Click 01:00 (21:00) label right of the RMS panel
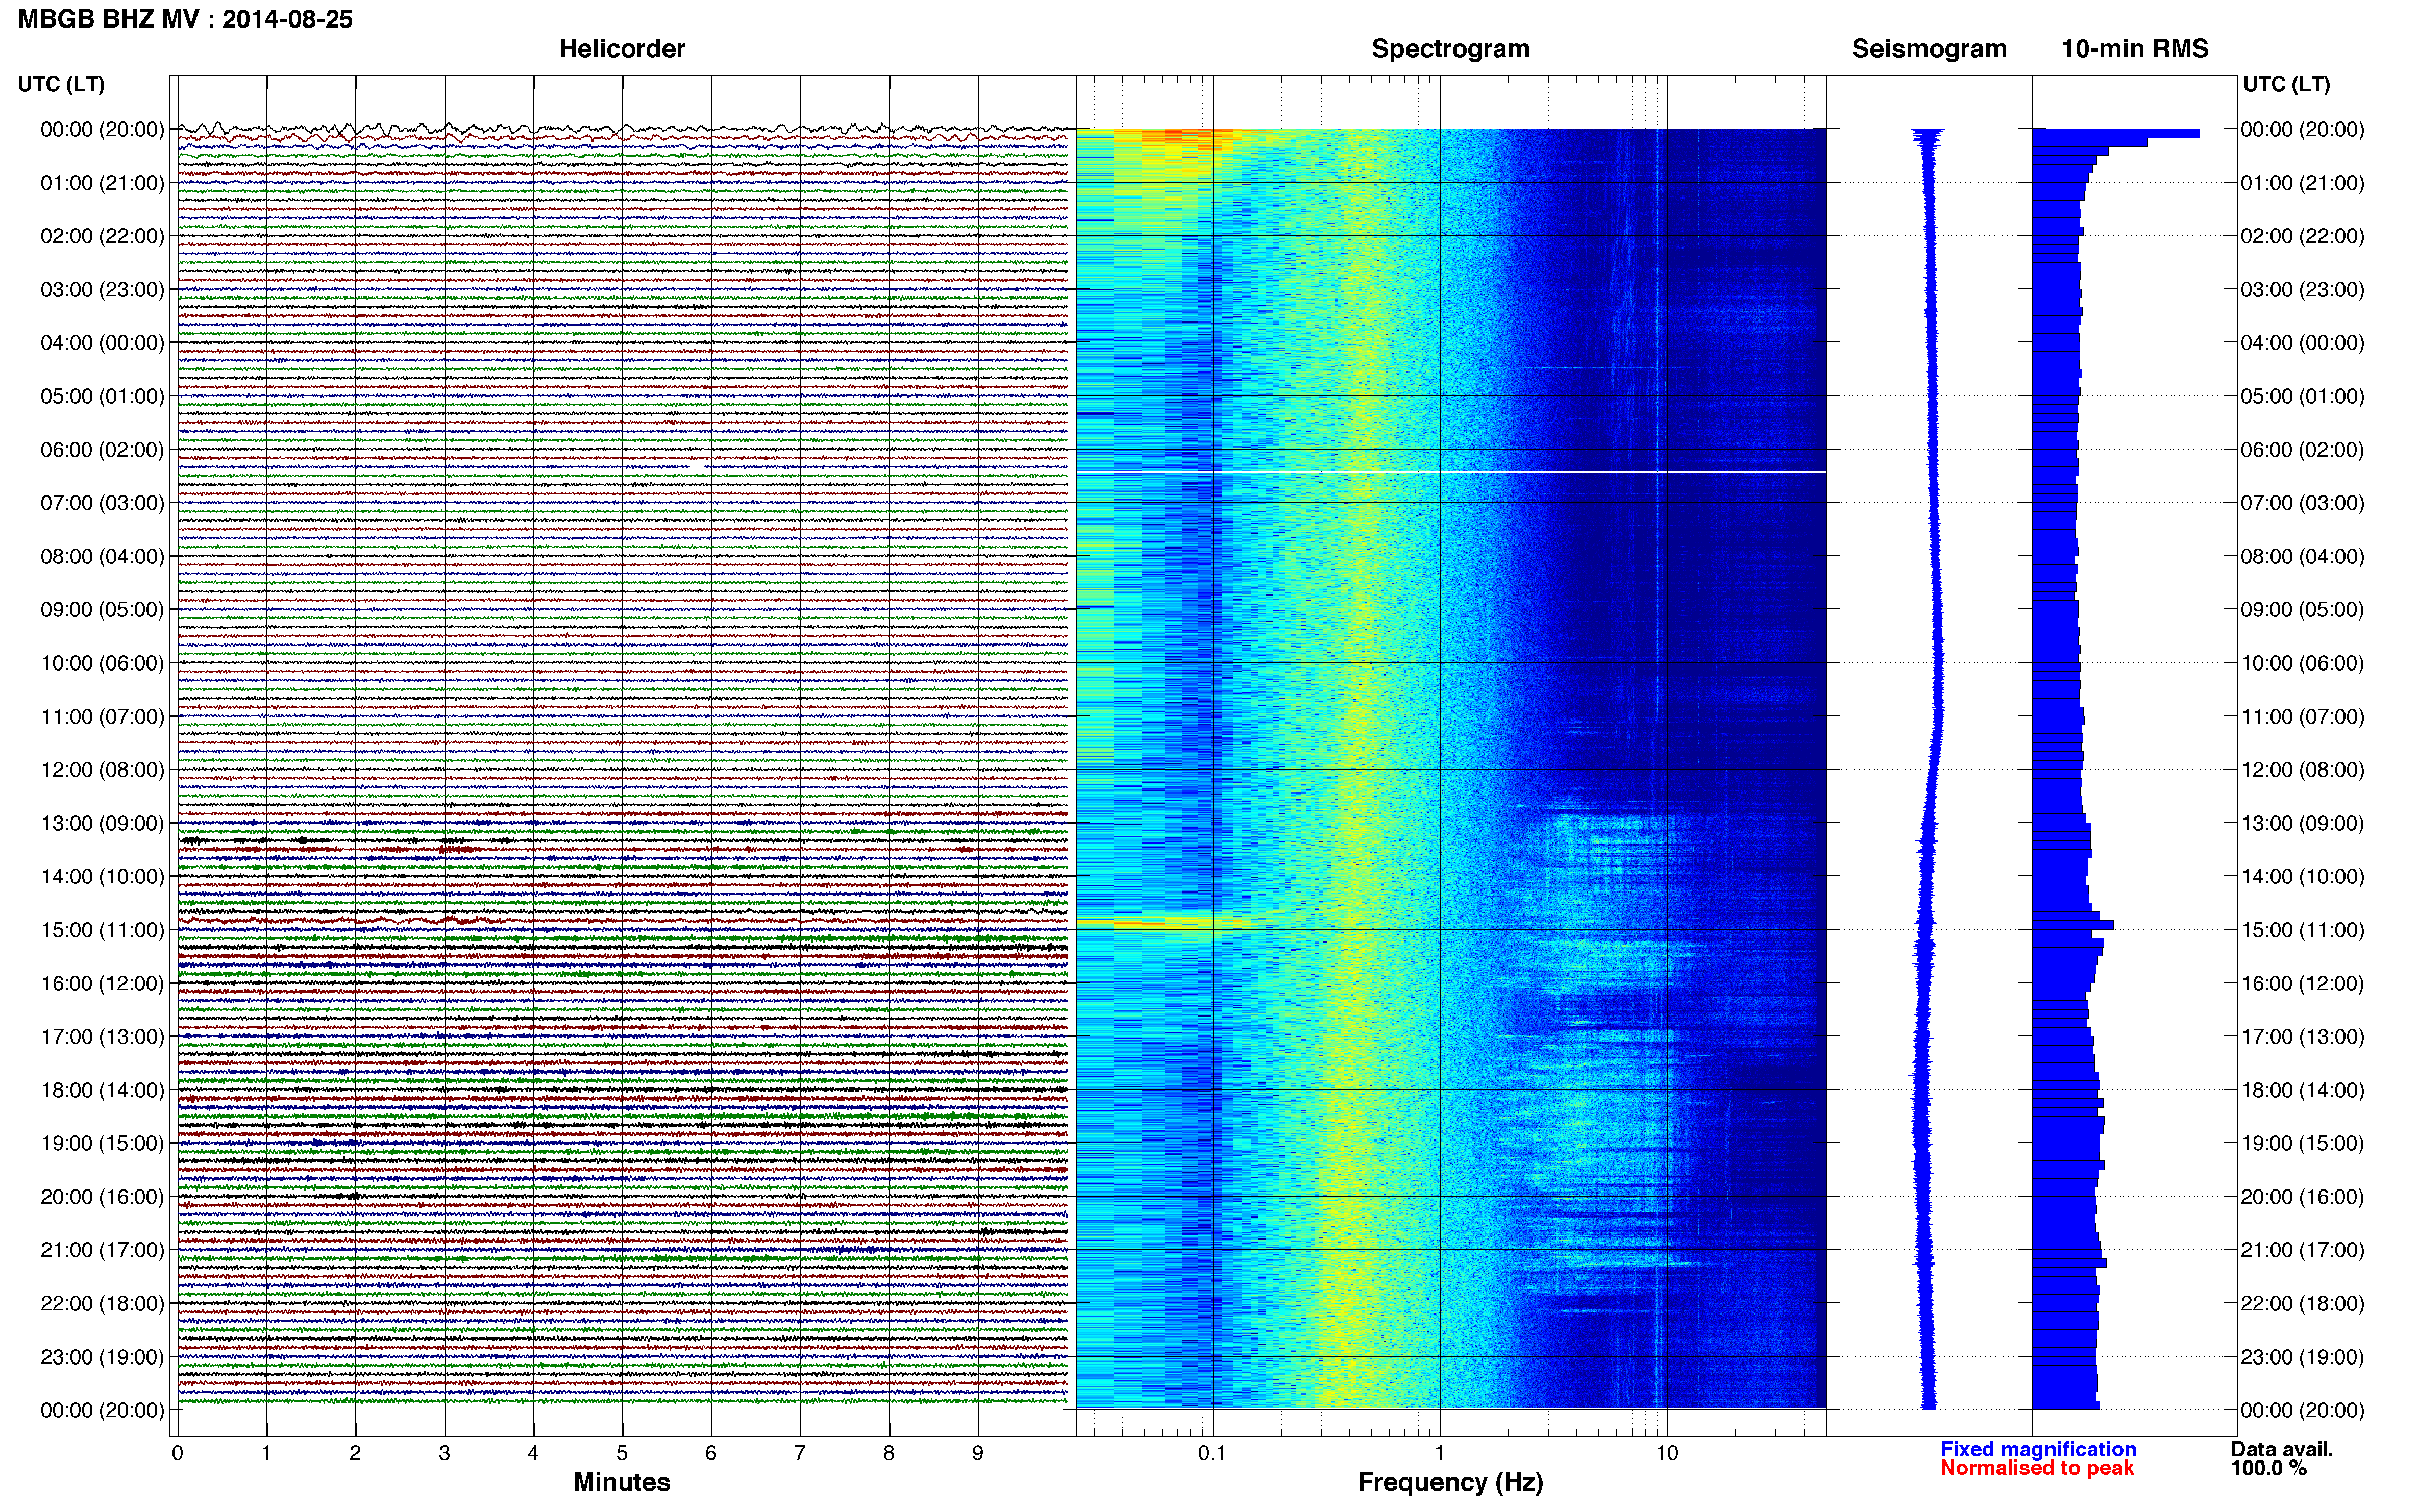 pyautogui.click(x=2302, y=183)
